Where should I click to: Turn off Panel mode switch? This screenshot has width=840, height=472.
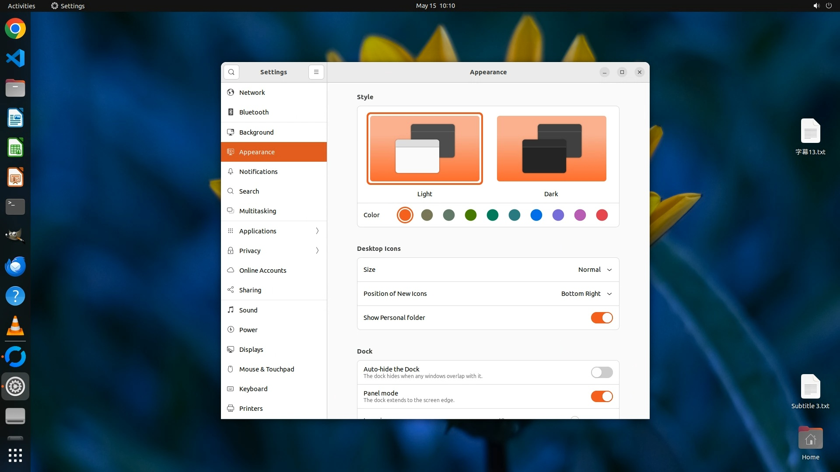point(602,396)
